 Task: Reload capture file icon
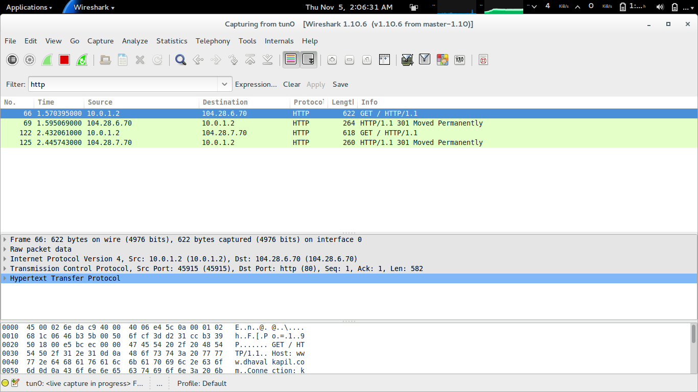157,60
